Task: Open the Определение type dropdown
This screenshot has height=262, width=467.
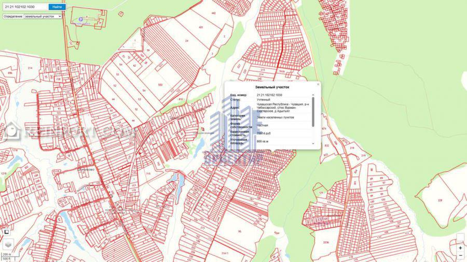Action: click(x=43, y=17)
